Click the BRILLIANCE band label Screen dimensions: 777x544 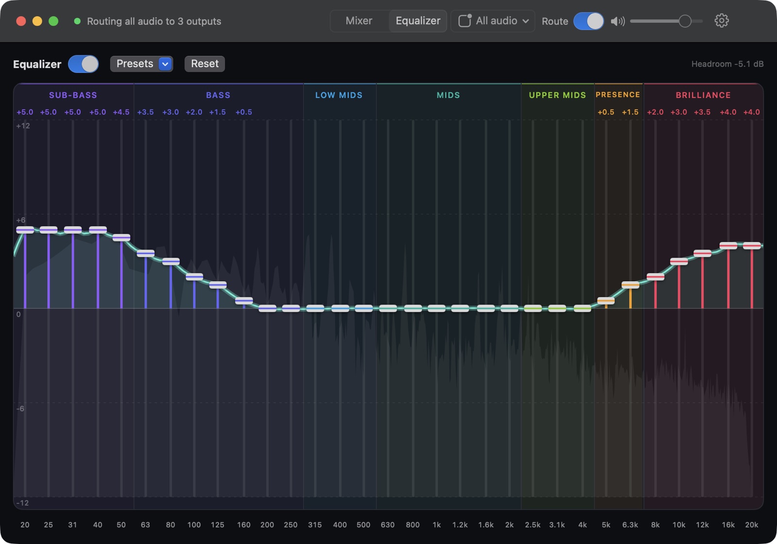point(703,95)
